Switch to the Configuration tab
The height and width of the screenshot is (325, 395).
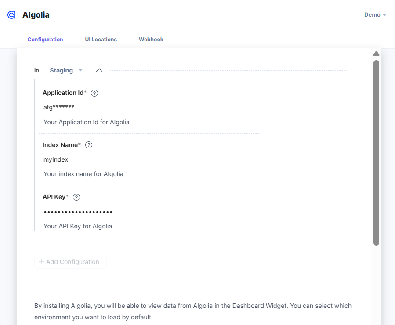(45, 40)
